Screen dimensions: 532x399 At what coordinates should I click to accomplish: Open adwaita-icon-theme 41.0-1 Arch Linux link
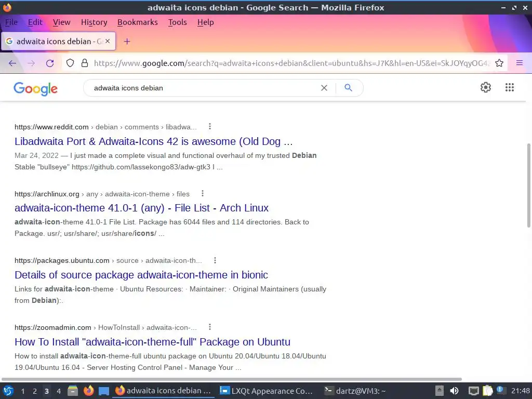pos(141,208)
